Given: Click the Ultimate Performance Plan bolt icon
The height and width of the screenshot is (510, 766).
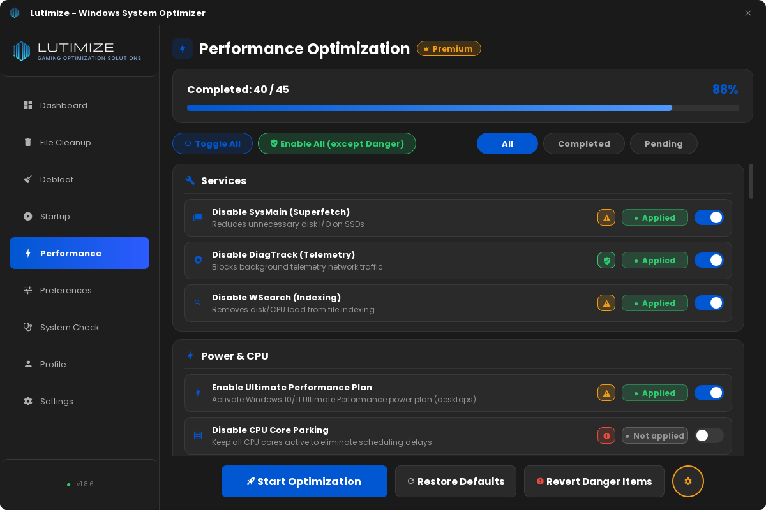Looking at the screenshot, I should tap(198, 393).
